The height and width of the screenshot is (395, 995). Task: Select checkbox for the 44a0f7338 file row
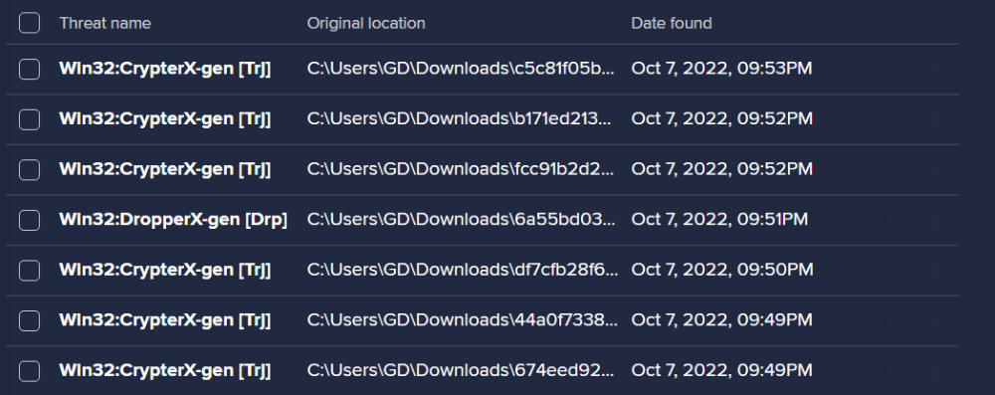coord(29,320)
